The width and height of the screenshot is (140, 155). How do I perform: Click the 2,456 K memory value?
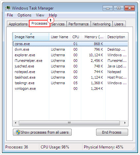97,61
